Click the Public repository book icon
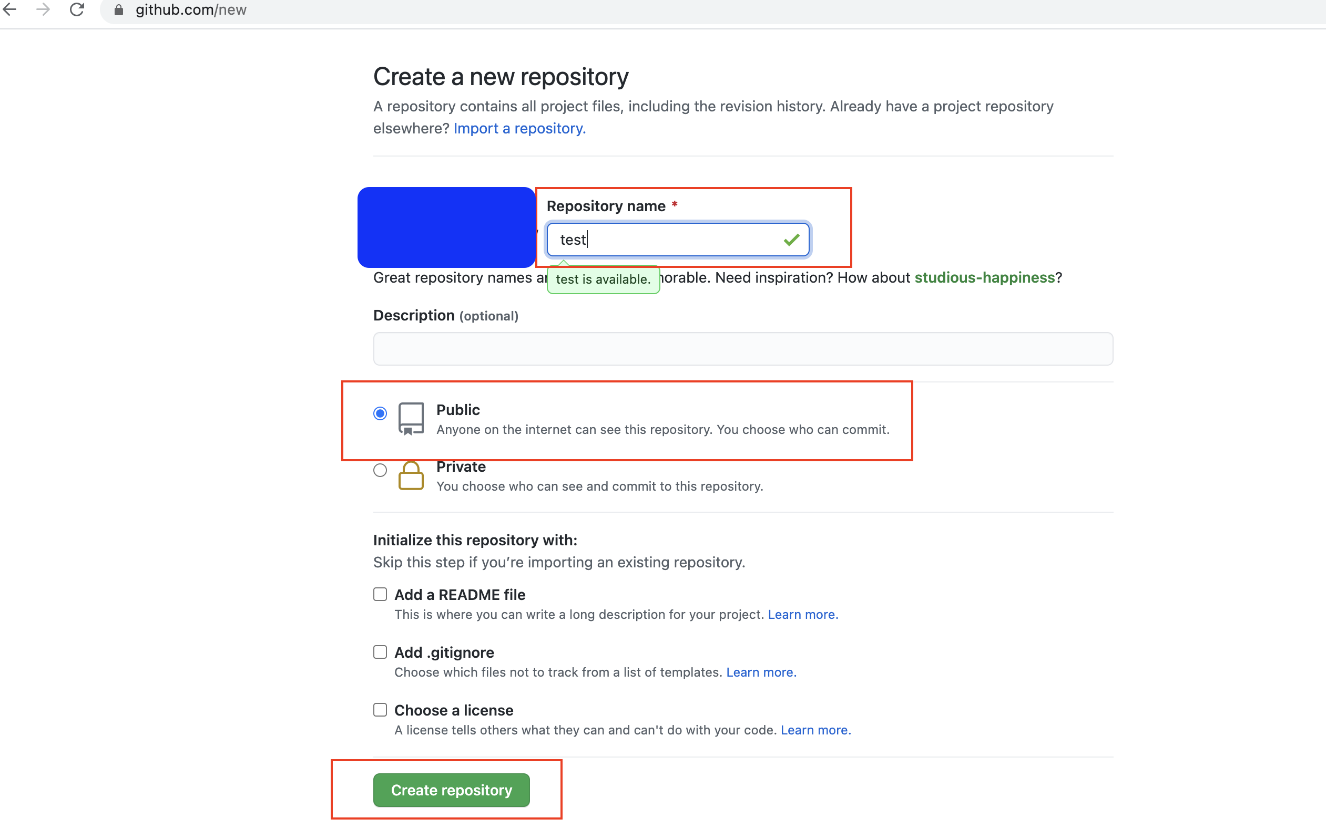The width and height of the screenshot is (1326, 829). click(411, 419)
